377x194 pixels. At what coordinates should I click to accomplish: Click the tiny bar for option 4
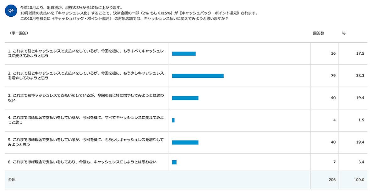click(173, 120)
